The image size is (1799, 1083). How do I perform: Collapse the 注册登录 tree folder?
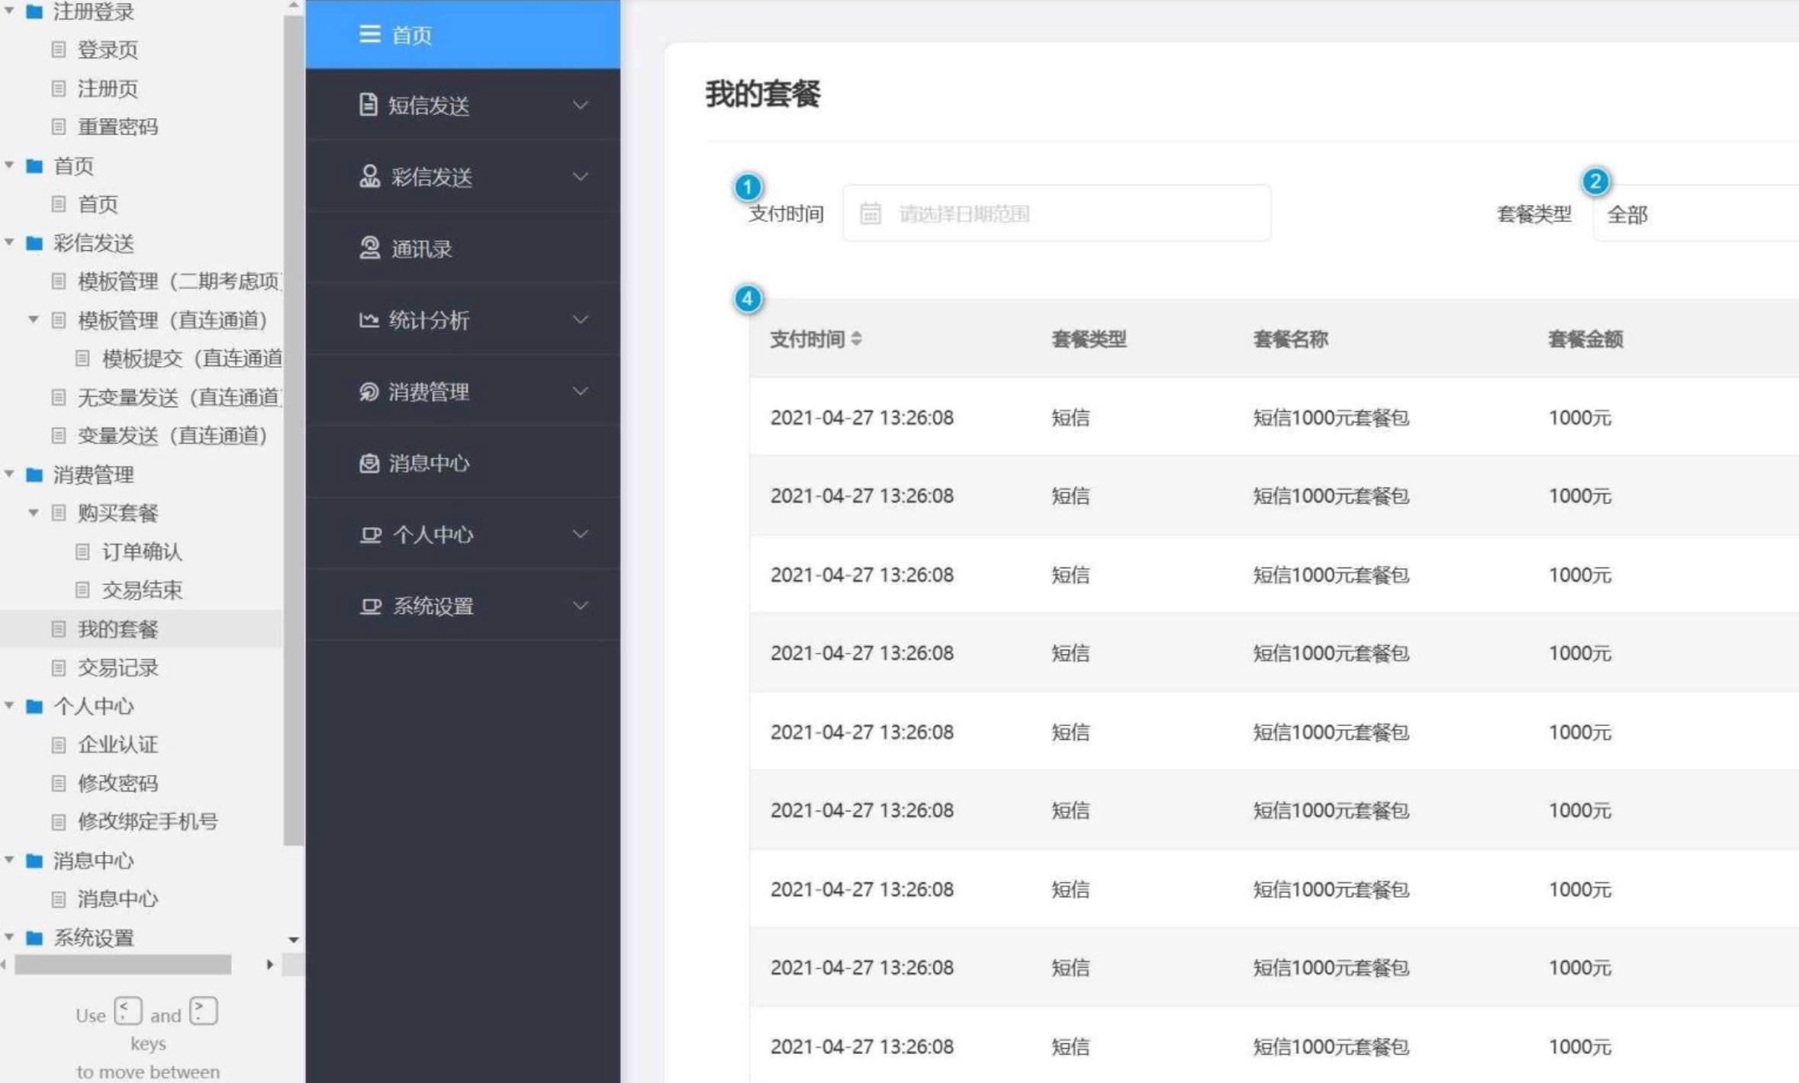click(x=10, y=11)
